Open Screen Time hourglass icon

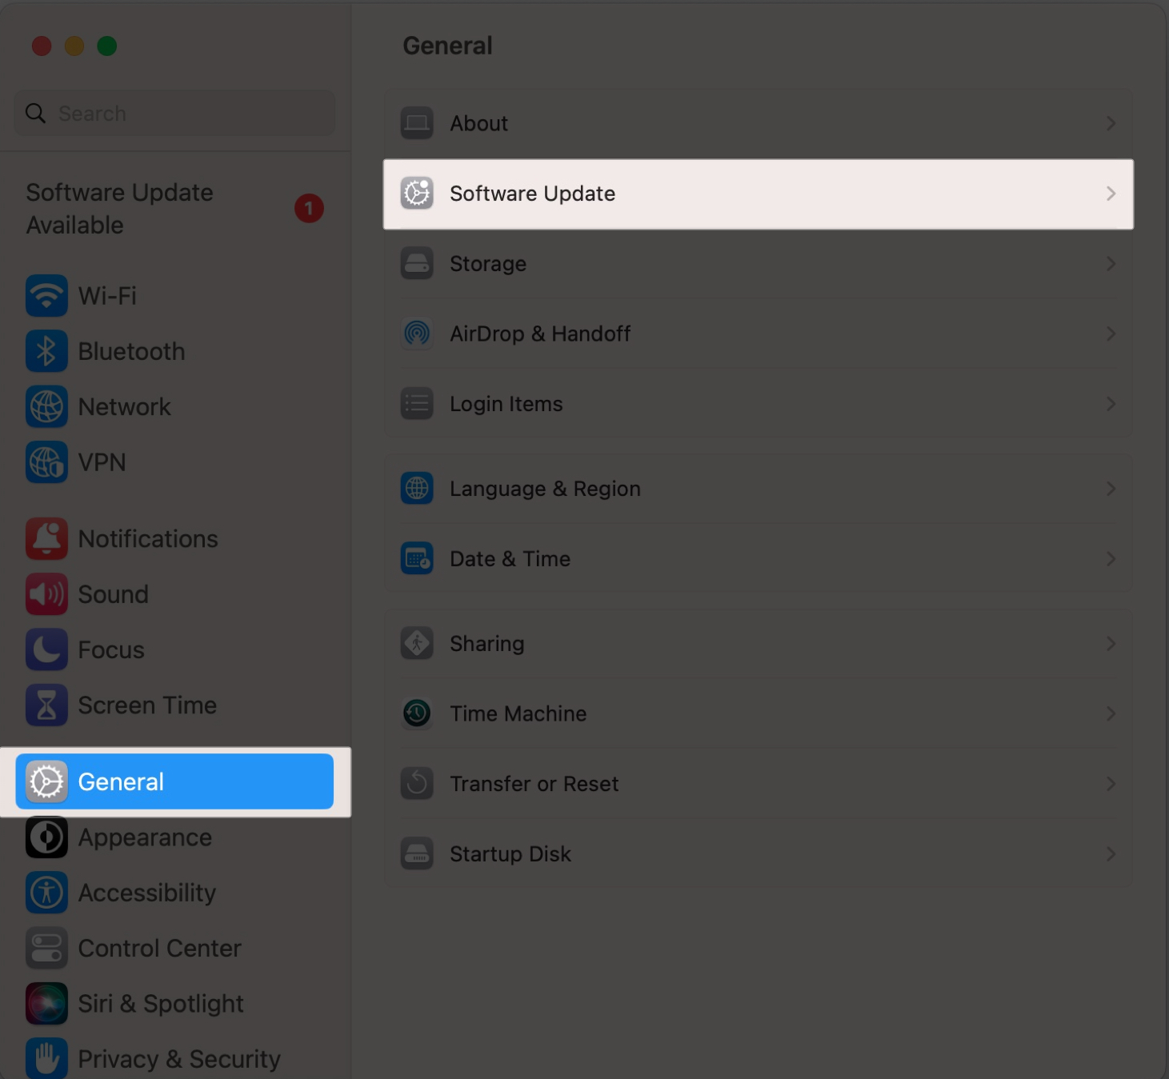pyautogui.click(x=46, y=705)
